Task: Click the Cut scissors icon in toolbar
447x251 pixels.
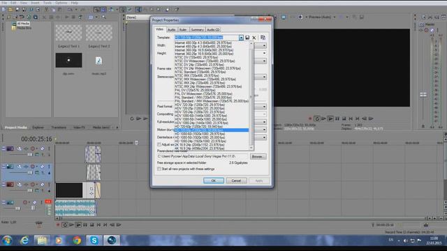Action: tap(46, 9)
